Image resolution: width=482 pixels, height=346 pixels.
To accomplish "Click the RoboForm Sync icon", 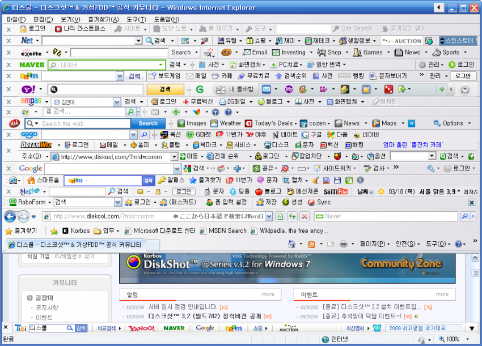I will (x=311, y=202).
